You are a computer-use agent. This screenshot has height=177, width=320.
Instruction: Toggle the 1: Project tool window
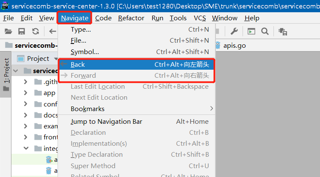click(6, 74)
